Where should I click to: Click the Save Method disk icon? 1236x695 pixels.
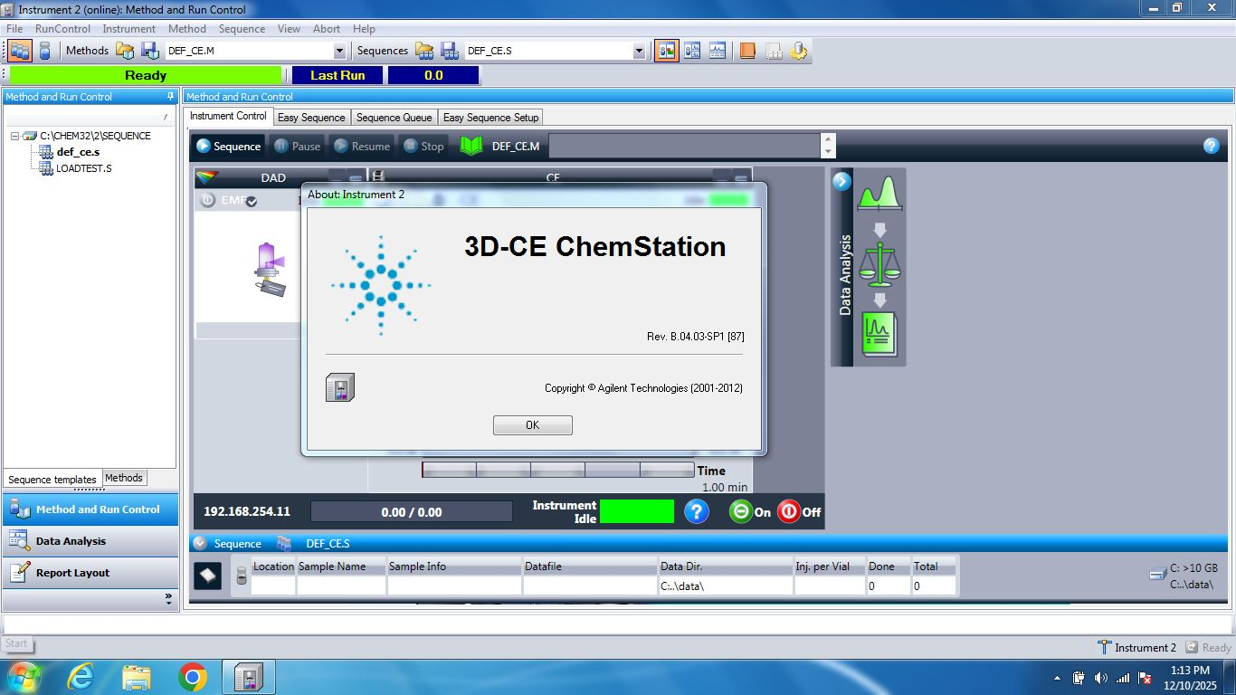tap(150, 51)
